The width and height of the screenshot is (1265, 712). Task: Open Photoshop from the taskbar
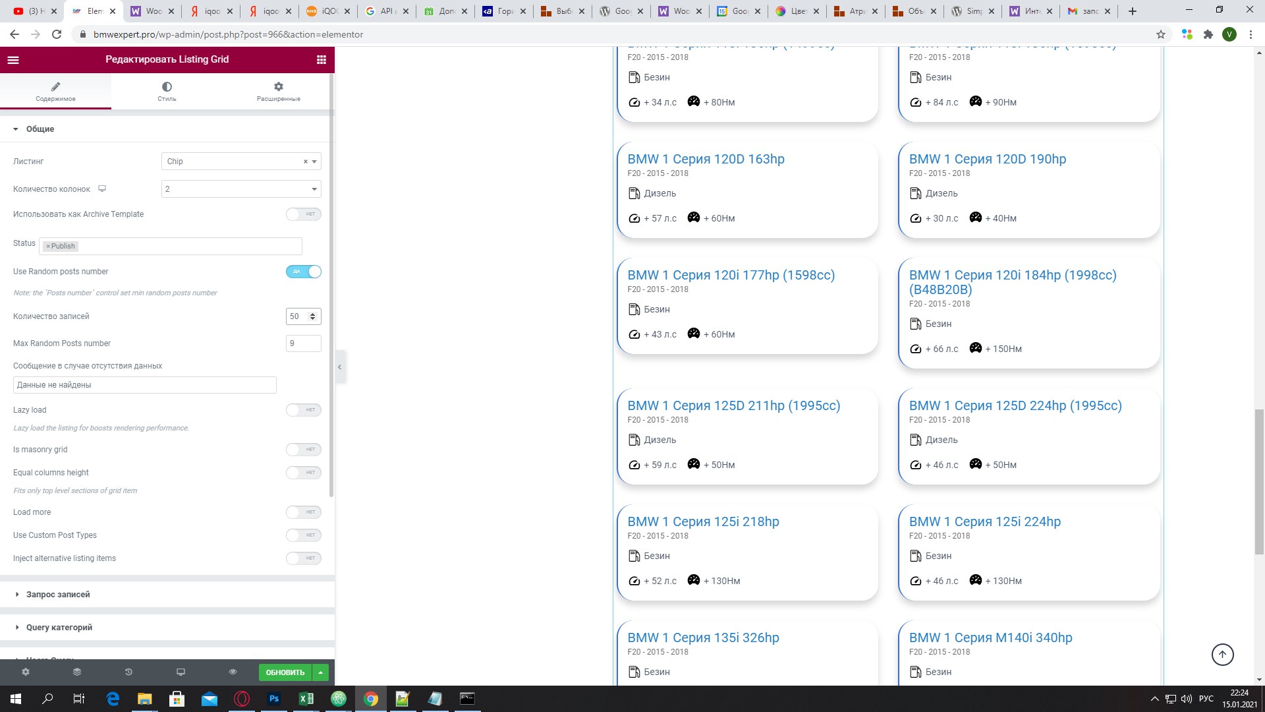[274, 699]
